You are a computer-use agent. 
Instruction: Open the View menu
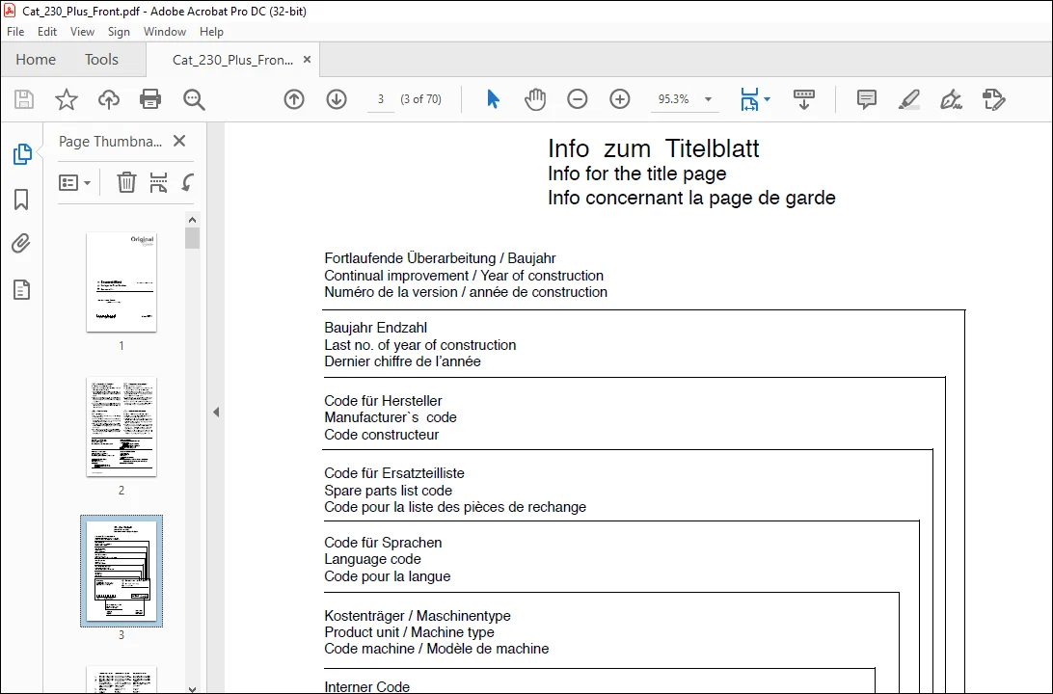click(83, 32)
